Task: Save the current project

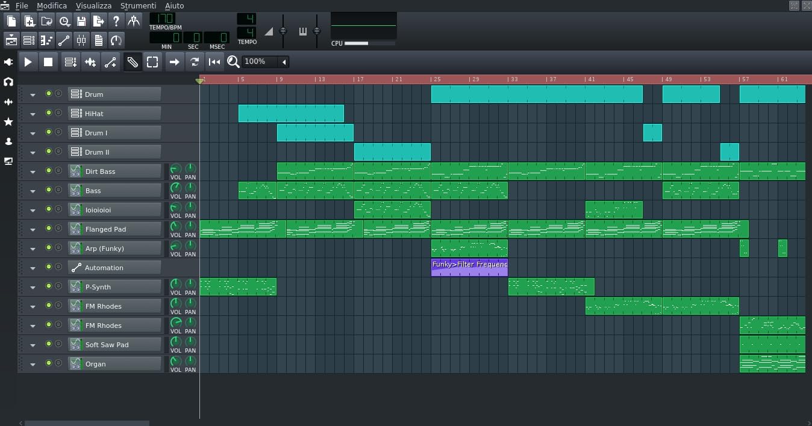Action: pyautogui.click(x=81, y=21)
